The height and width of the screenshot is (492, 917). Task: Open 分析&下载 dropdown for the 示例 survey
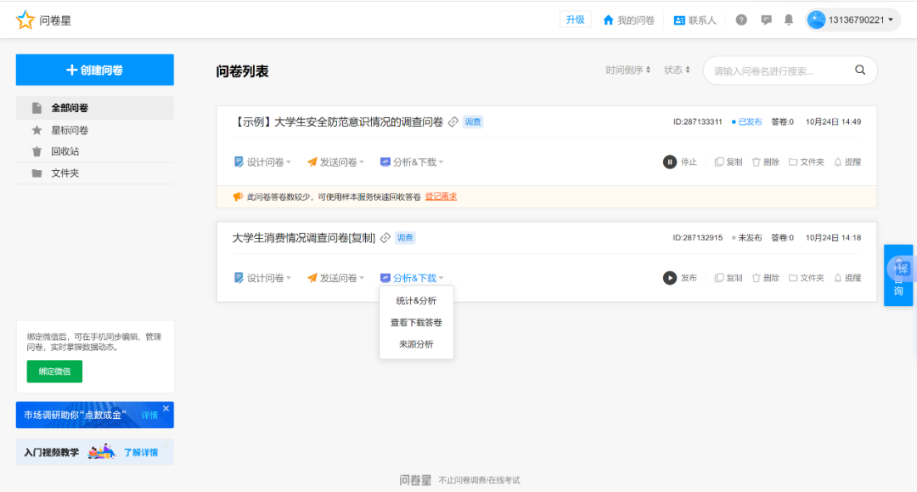412,162
